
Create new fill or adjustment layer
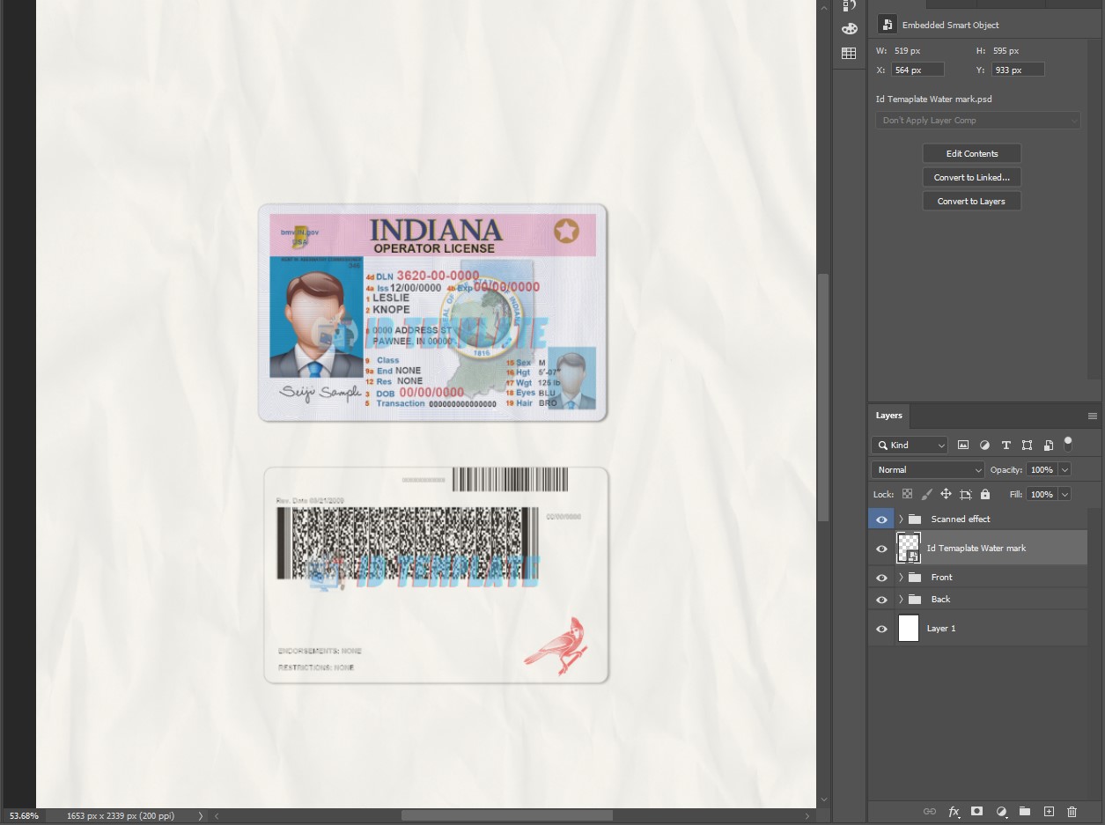1001,812
